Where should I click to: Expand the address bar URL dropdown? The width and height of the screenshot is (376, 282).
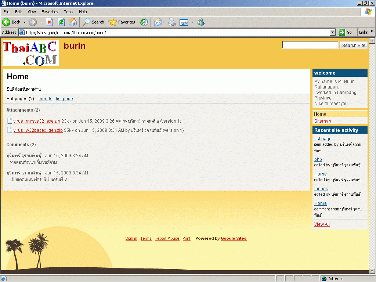pos(333,32)
